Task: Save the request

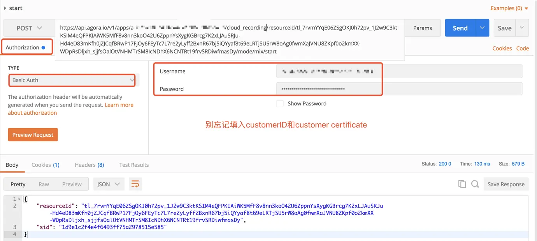Action: (505, 28)
